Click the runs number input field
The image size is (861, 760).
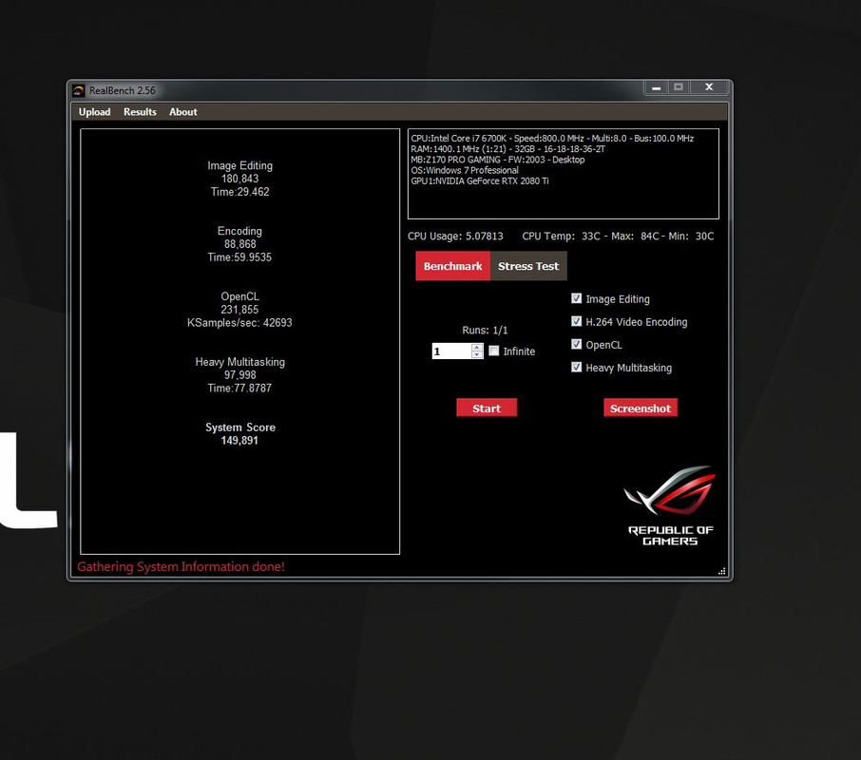(452, 351)
